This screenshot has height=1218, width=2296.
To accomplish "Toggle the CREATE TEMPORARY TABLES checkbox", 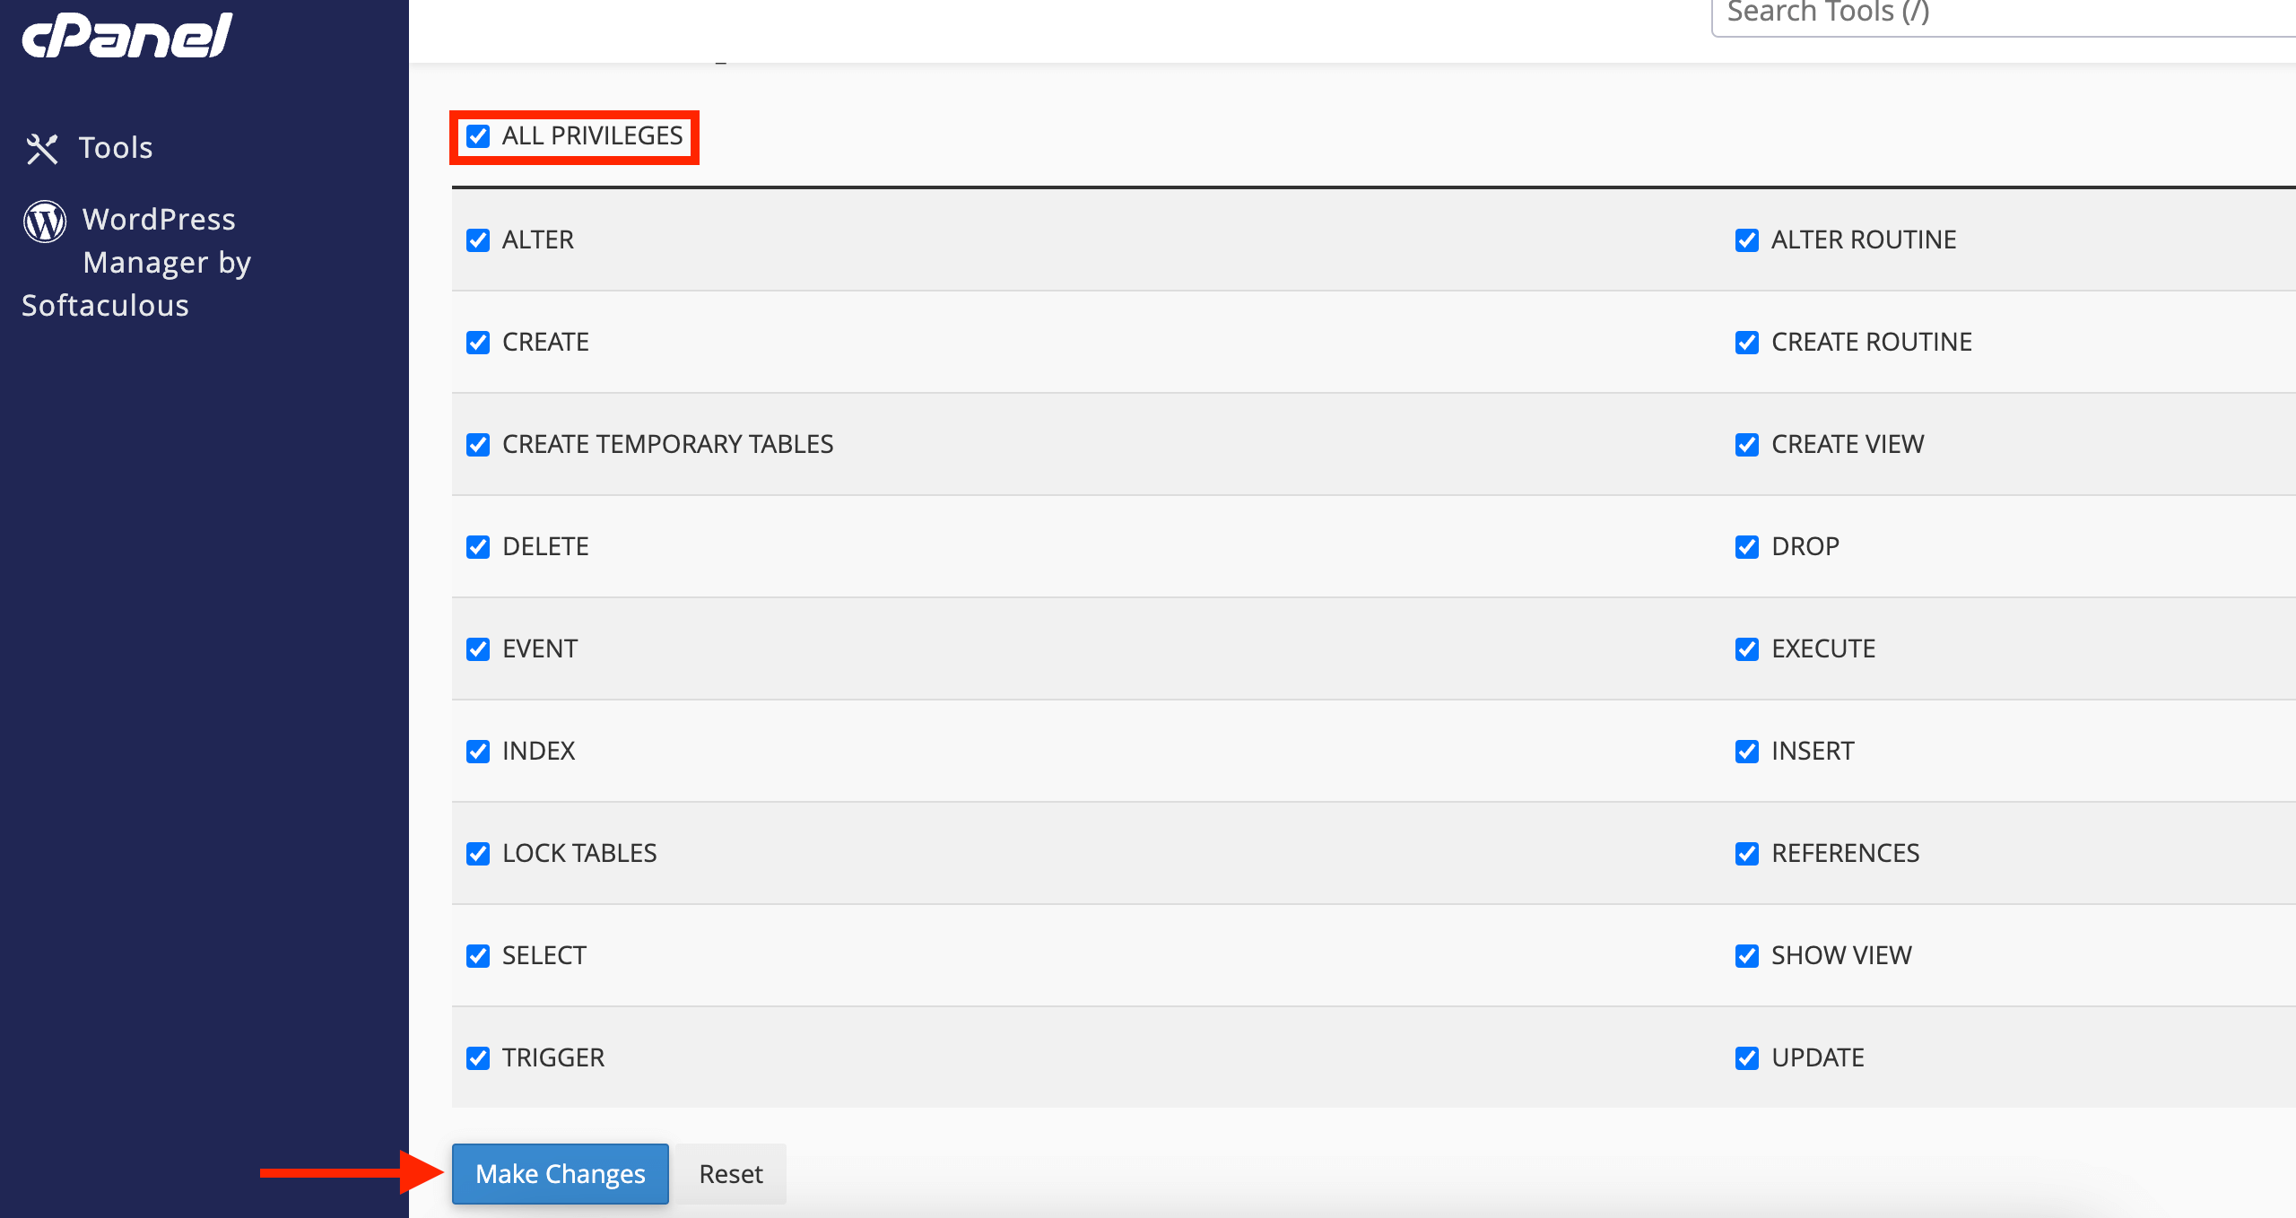I will (x=478, y=445).
